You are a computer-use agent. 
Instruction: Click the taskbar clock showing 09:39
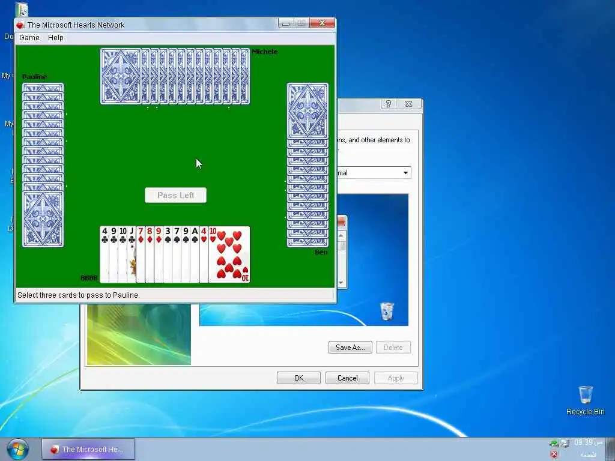pos(588,442)
